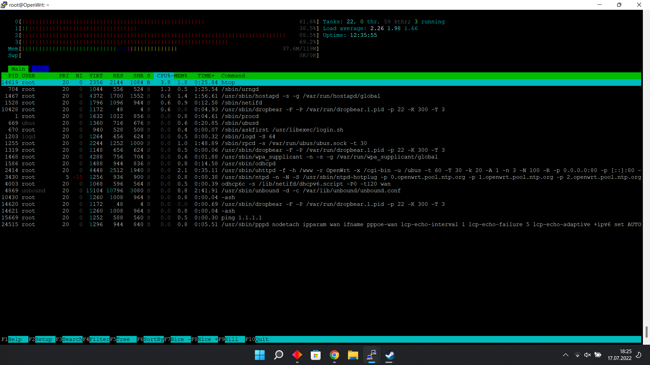The height and width of the screenshot is (365, 650).
Task: Open File Explorer folder icon
Action: [x=353, y=355]
